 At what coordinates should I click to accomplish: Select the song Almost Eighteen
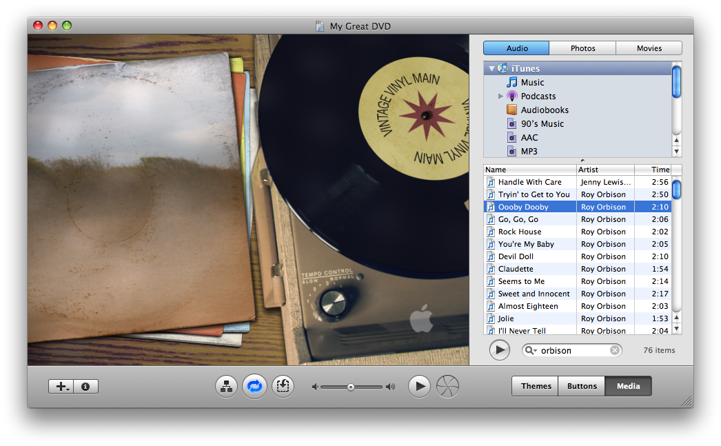click(578, 306)
